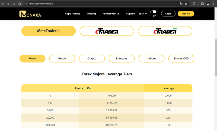The width and height of the screenshot is (217, 130).
Task: Open Trading menu in navigation
Action: pyautogui.click(x=91, y=14)
